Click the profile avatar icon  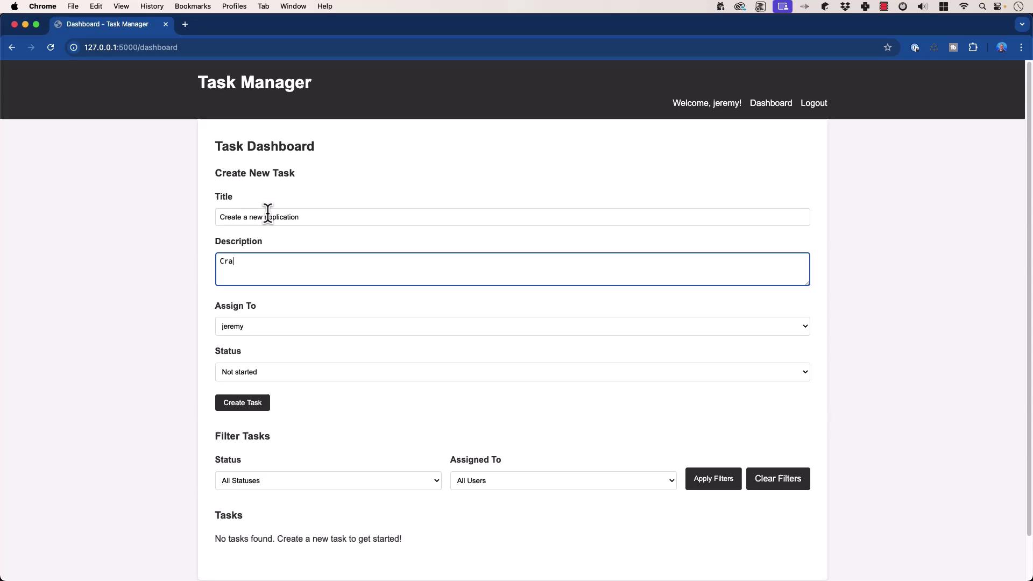click(x=1001, y=47)
